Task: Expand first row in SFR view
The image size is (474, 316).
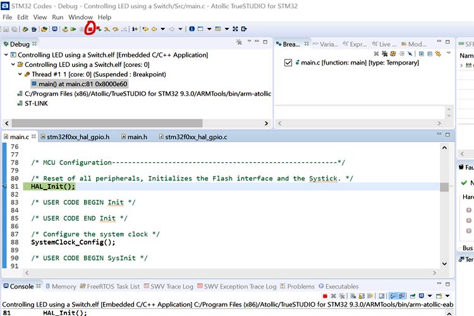Action: 461,65
